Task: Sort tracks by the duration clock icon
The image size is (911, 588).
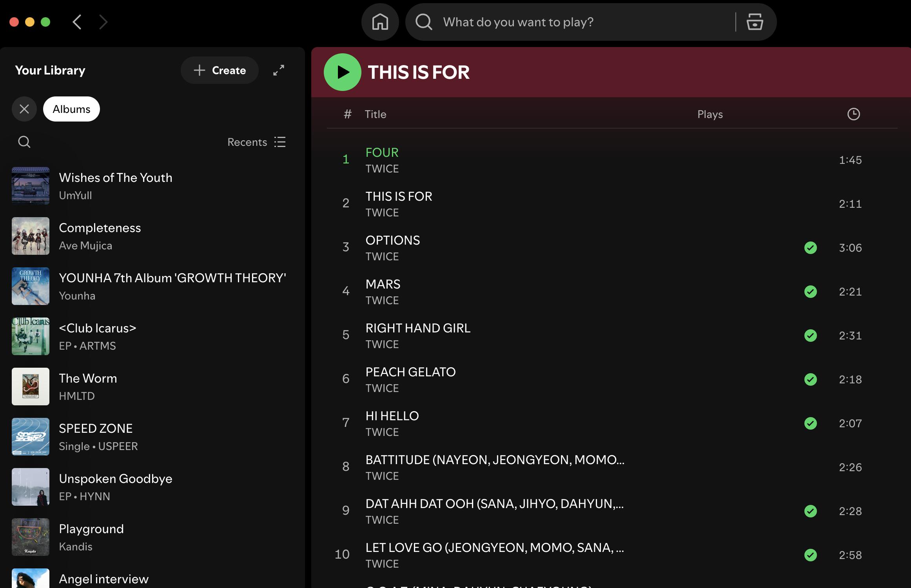Action: pos(853,114)
